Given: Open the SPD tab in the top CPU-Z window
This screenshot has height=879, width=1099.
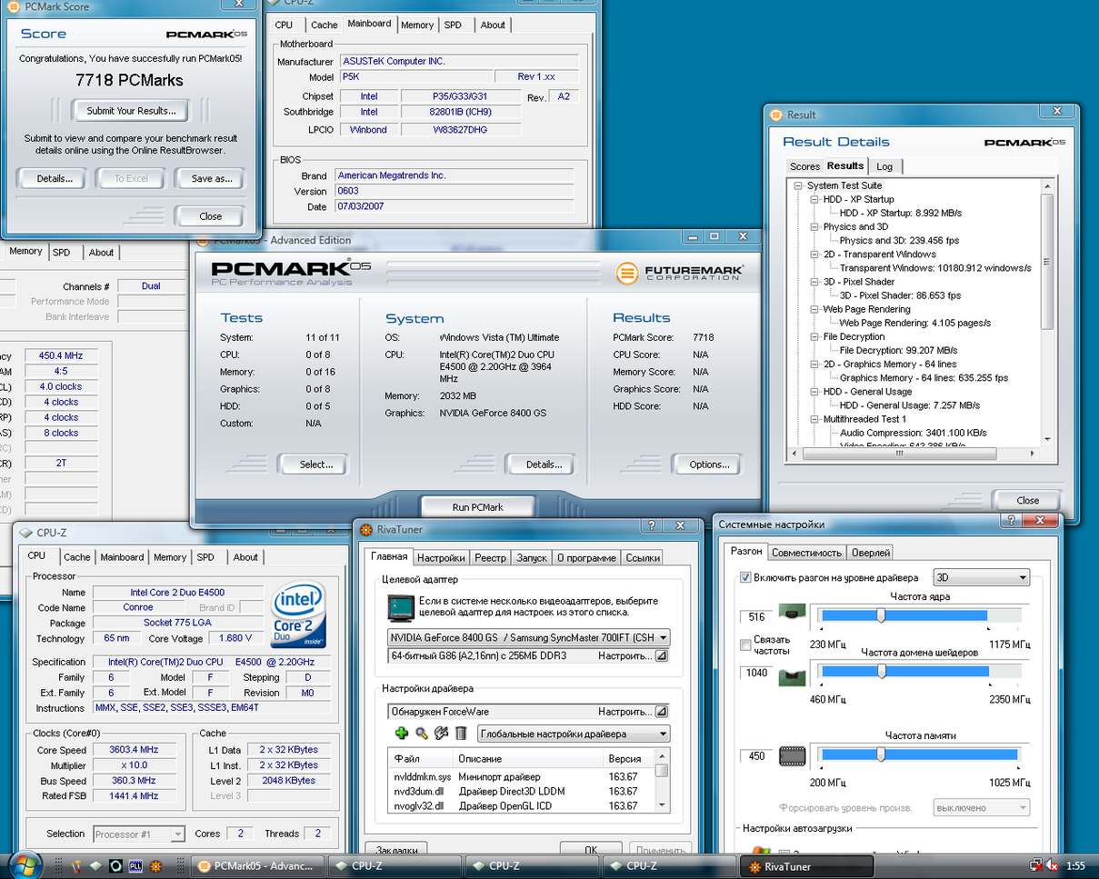Looking at the screenshot, I should point(453,25).
